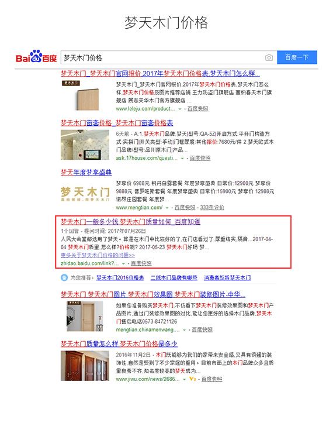Open the 梦天木门窗套价格 result link
The height and width of the screenshot is (433, 333).
point(117,123)
